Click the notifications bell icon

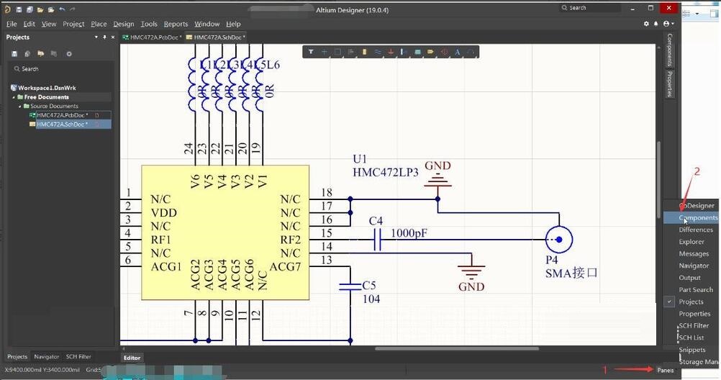click(x=656, y=24)
